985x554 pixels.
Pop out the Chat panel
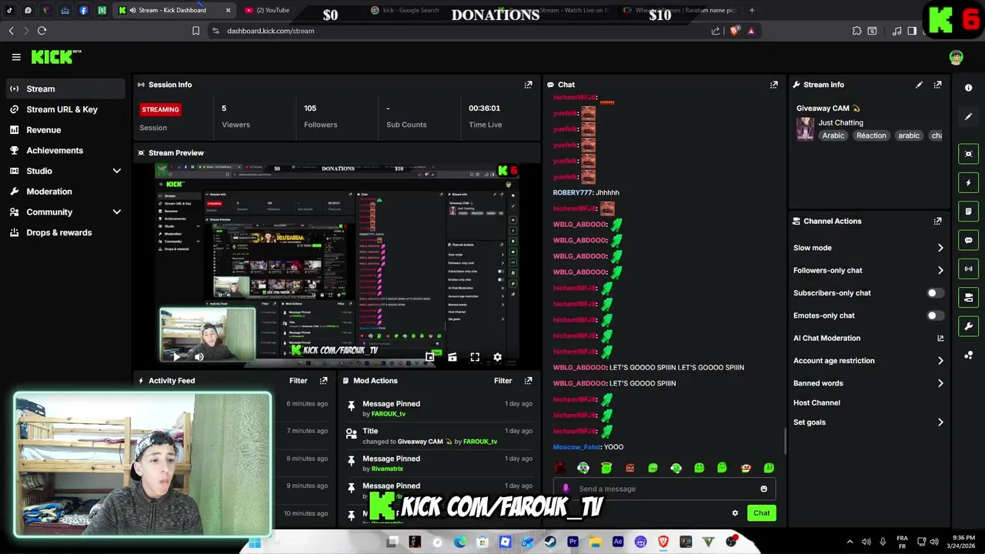click(x=773, y=85)
